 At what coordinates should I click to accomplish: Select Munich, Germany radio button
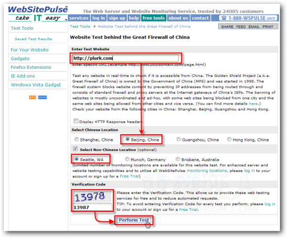[x=127, y=159]
